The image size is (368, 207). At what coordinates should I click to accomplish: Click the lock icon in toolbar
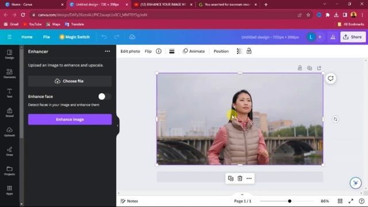click(249, 51)
